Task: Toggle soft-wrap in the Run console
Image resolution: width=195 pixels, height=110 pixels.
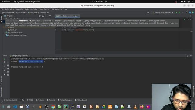Action: click(x=8, y=65)
